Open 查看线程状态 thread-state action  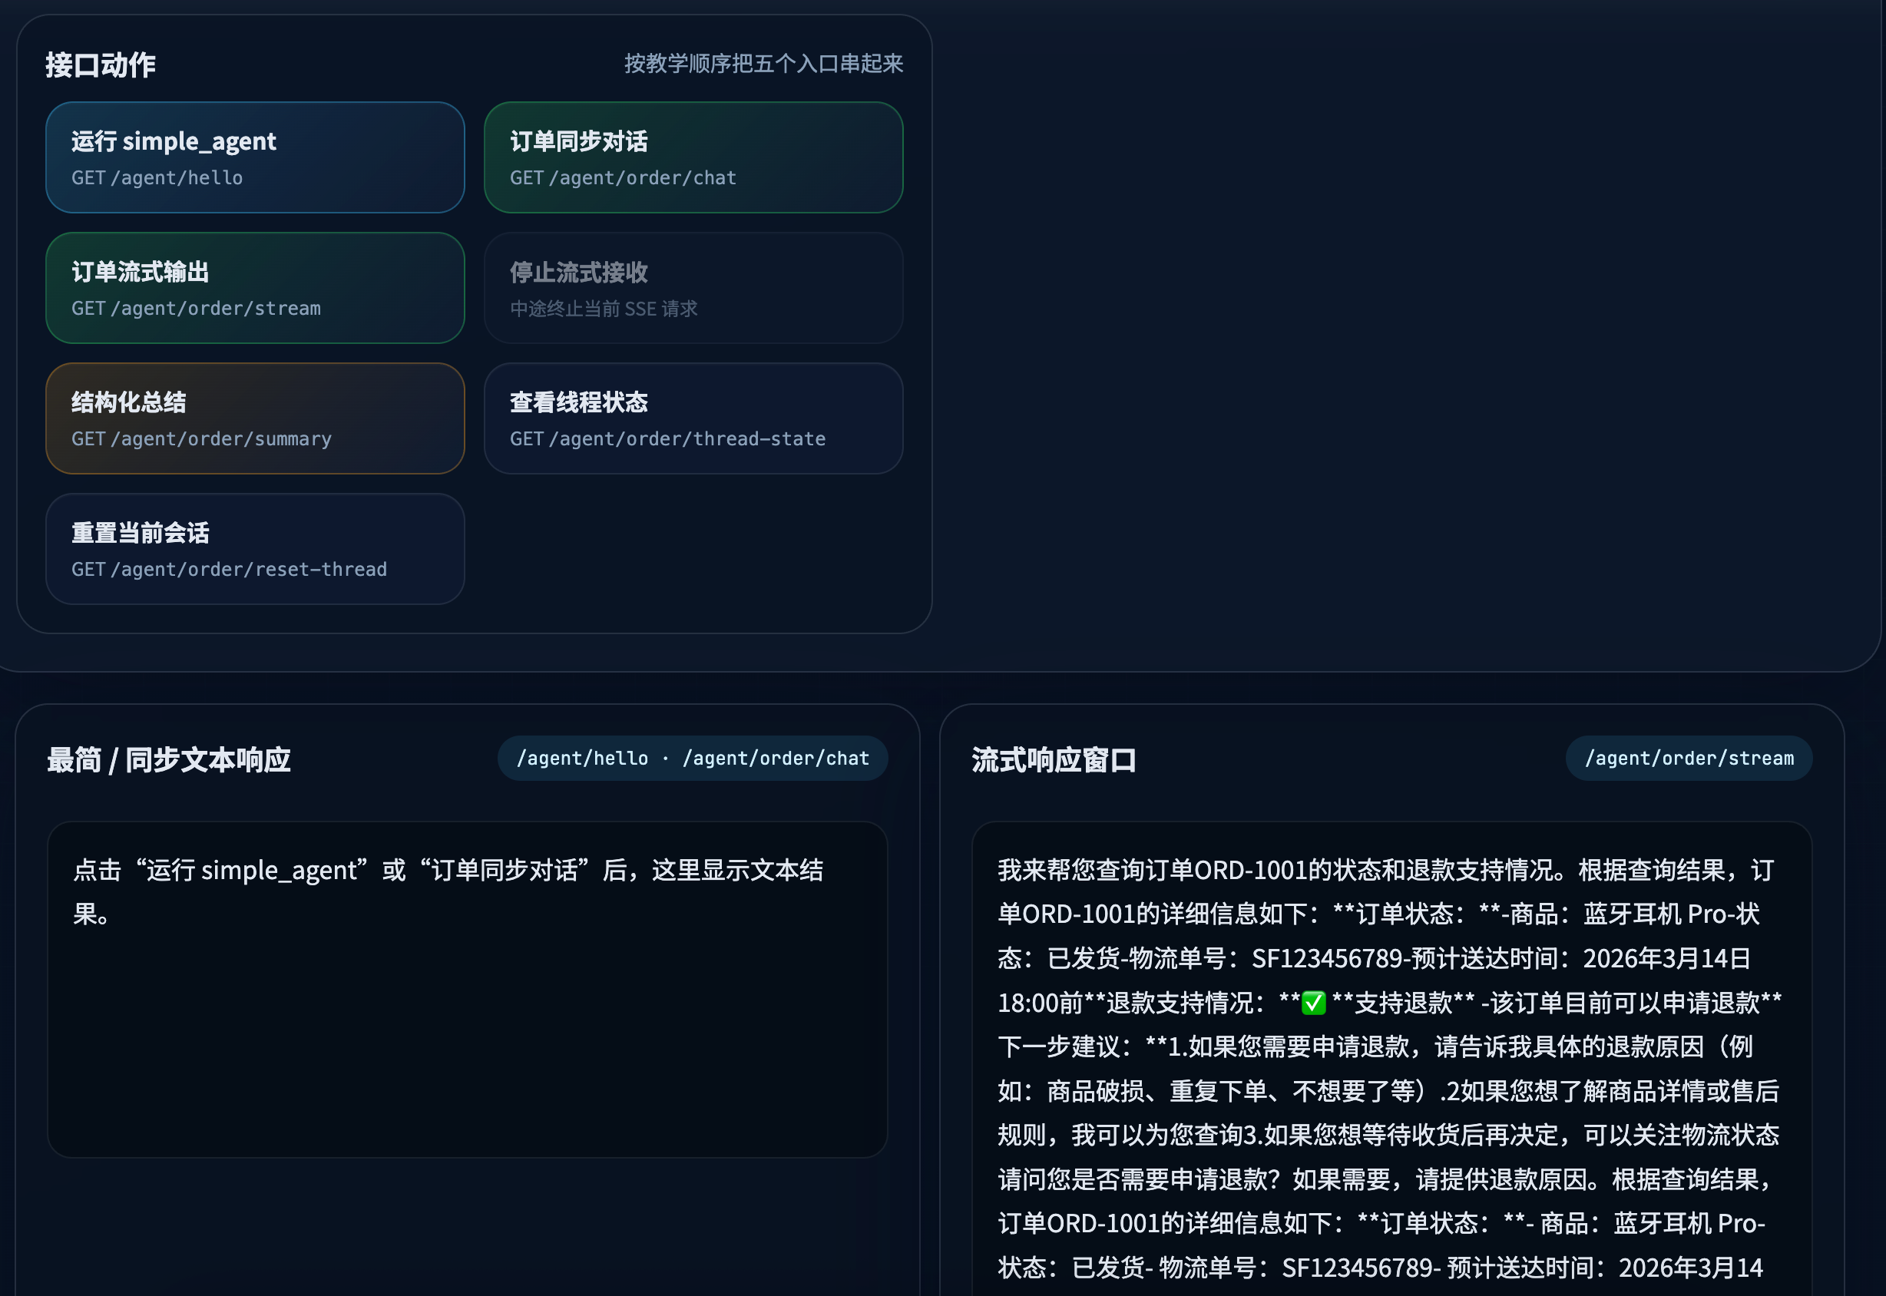pos(693,419)
